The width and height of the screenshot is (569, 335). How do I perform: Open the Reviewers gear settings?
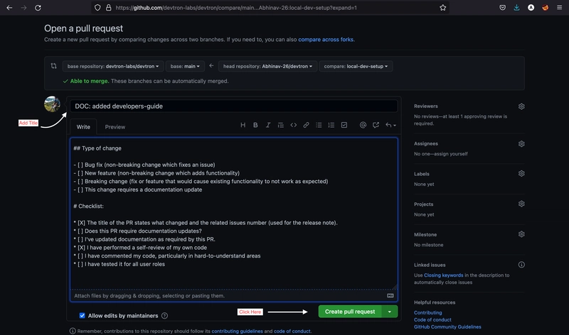click(x=521, y=106)
